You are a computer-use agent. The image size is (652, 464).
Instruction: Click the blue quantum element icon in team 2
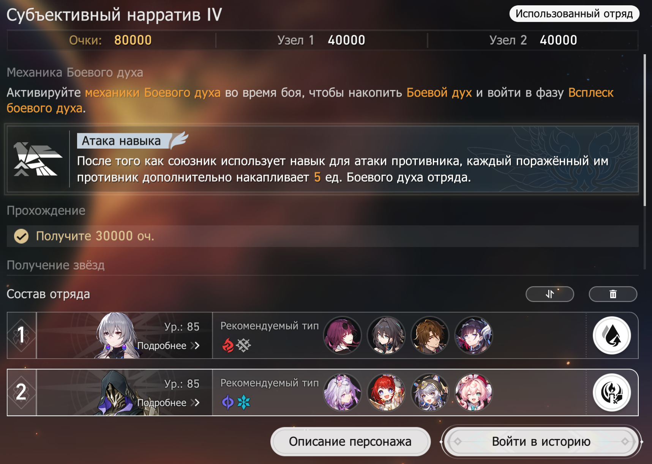point(228,402)
